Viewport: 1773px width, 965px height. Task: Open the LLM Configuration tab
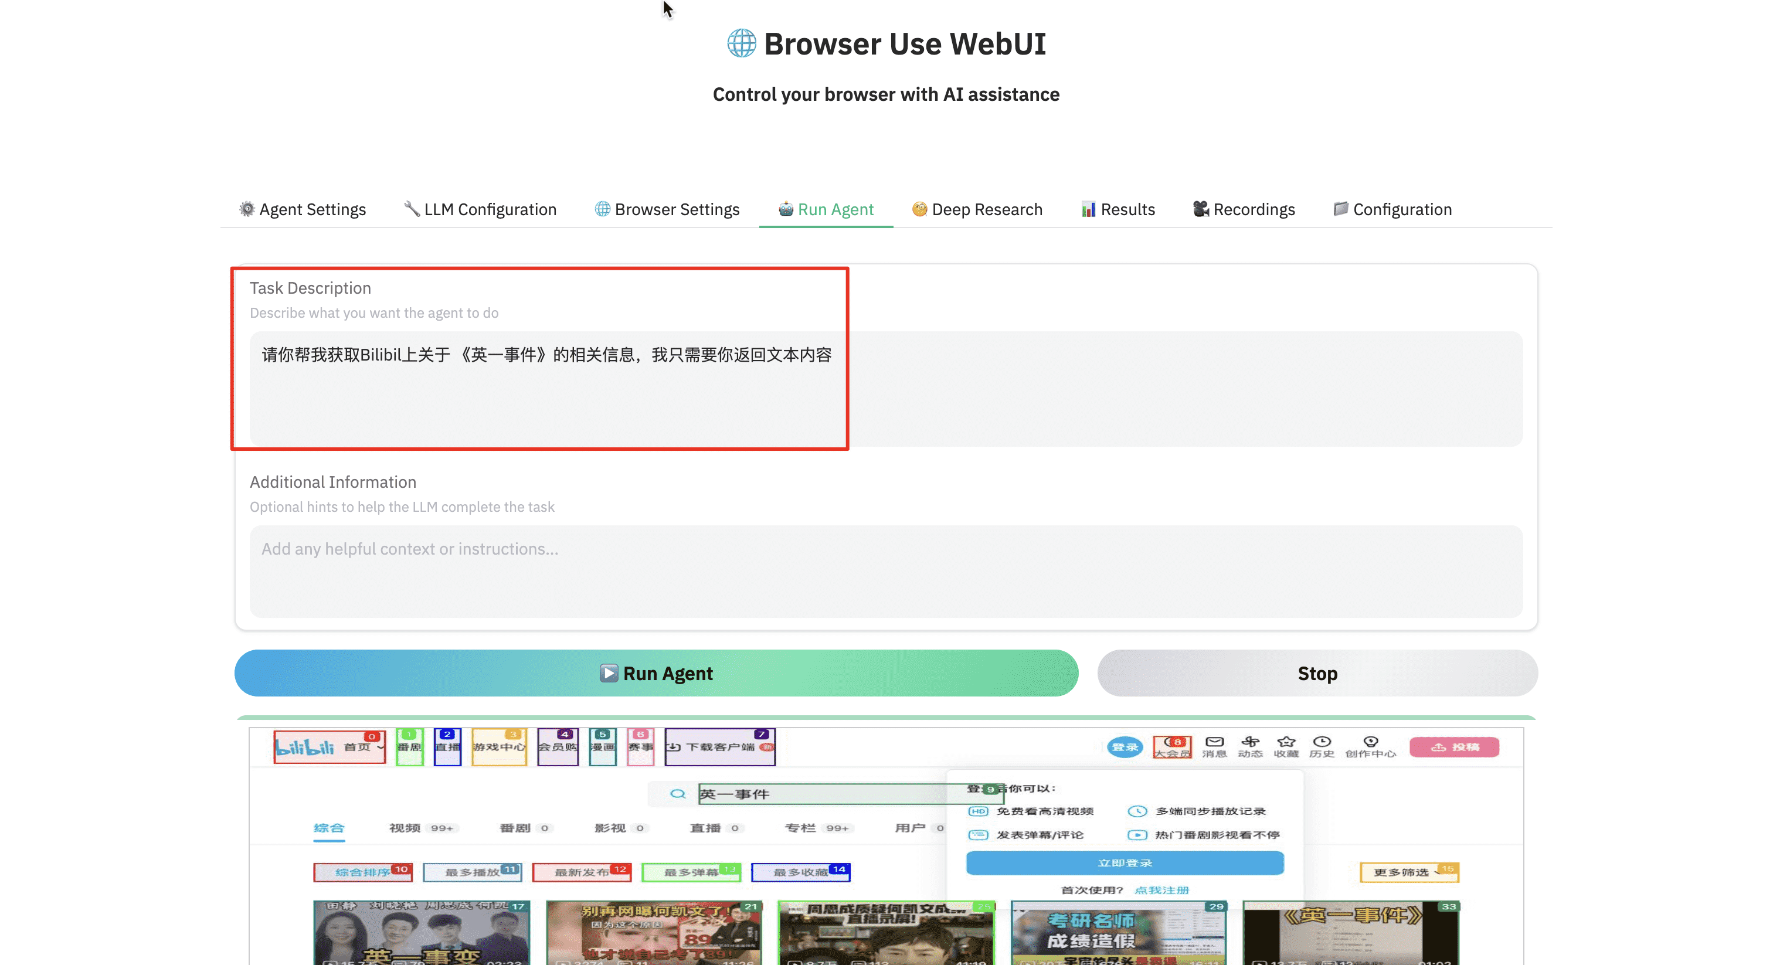tap(480, 209)
